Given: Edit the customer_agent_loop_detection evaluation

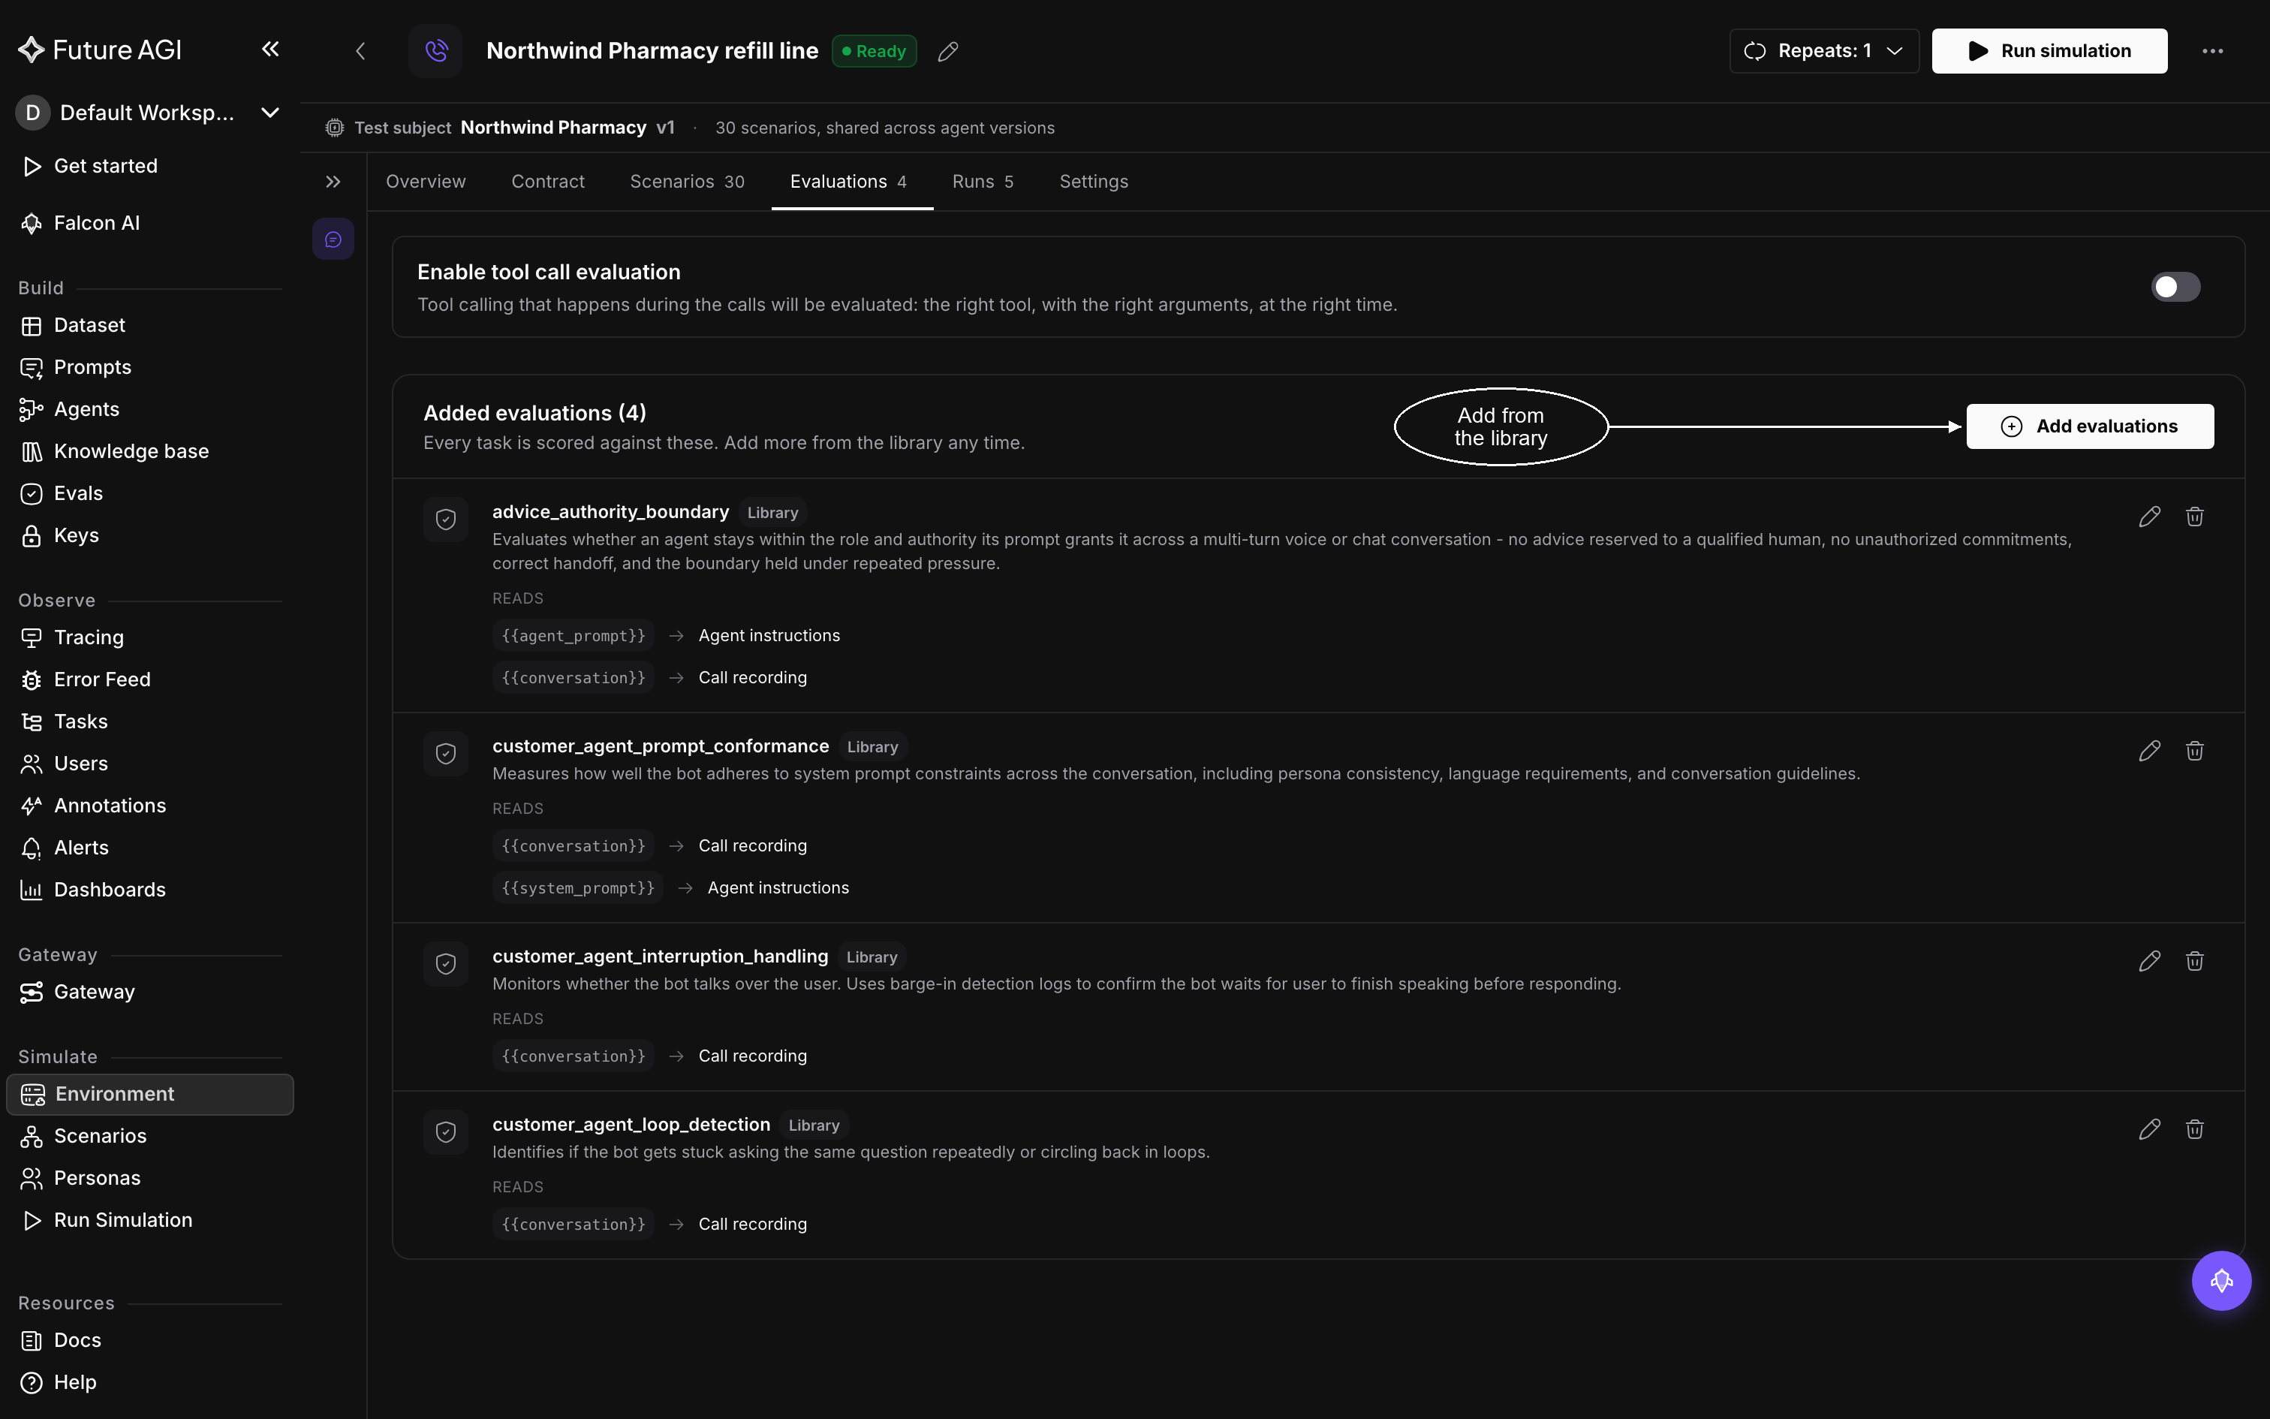Looking at the screenshot, I should click(2149, 1129).
